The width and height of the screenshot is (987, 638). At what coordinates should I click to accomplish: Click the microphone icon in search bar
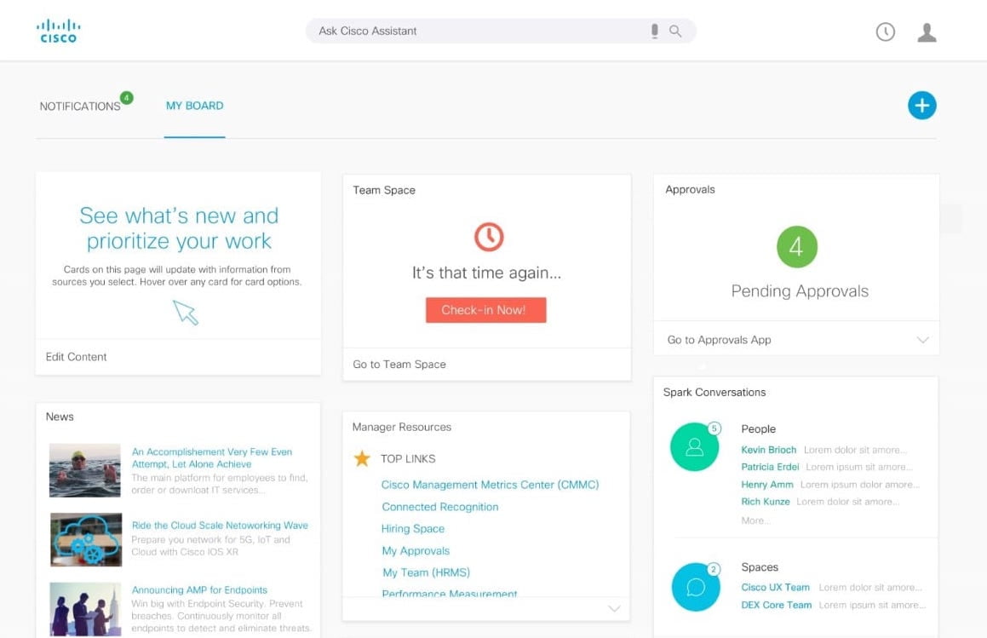click(x=655, y=31)
